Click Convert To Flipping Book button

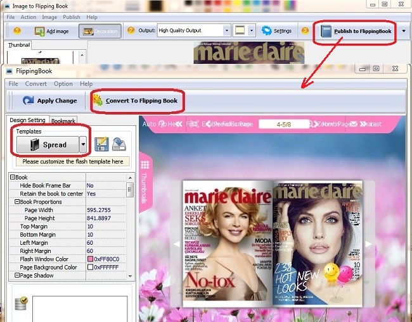coord(136,101)
